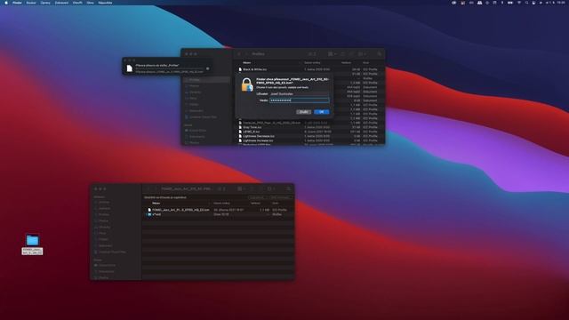Open the Otevřít menu
The width and height of the screenshot is (569, 320).
(77, 3)
